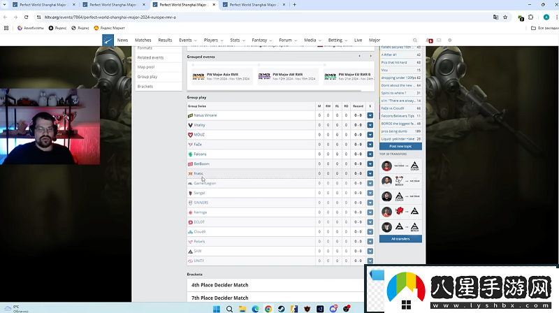Open the Major menu item

pyautogui.click(x=375, y=41)
